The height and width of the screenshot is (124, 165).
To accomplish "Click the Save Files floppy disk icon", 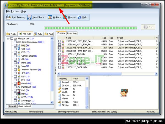I will (x=29, y=17).
